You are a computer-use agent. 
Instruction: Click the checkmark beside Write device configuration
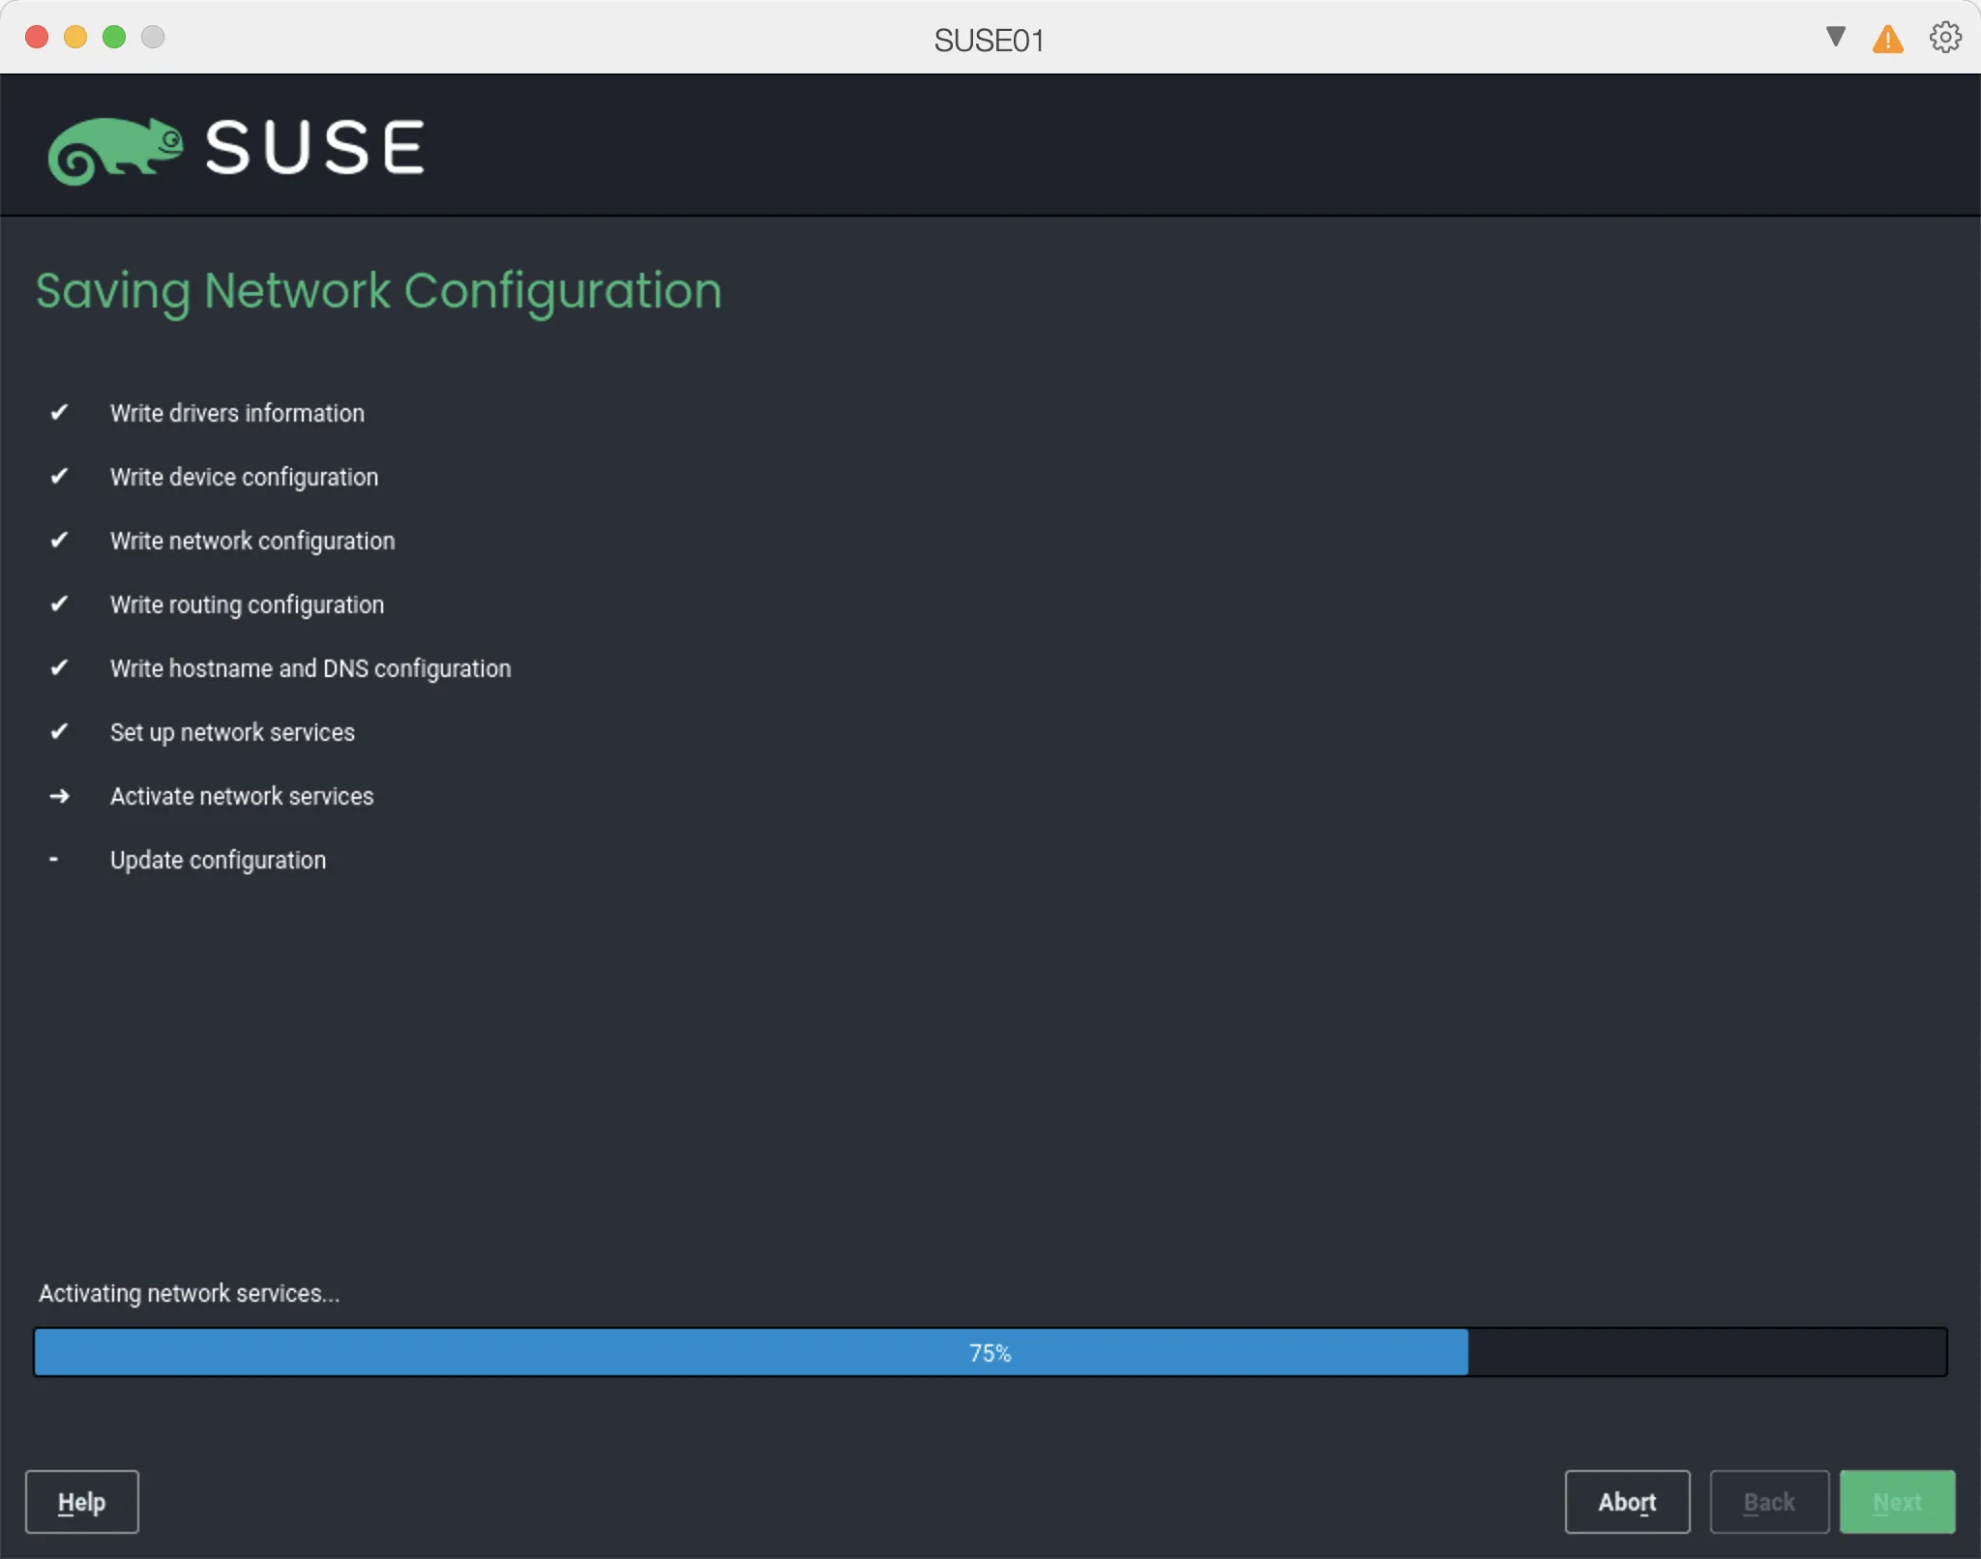[x=60, y=476]
